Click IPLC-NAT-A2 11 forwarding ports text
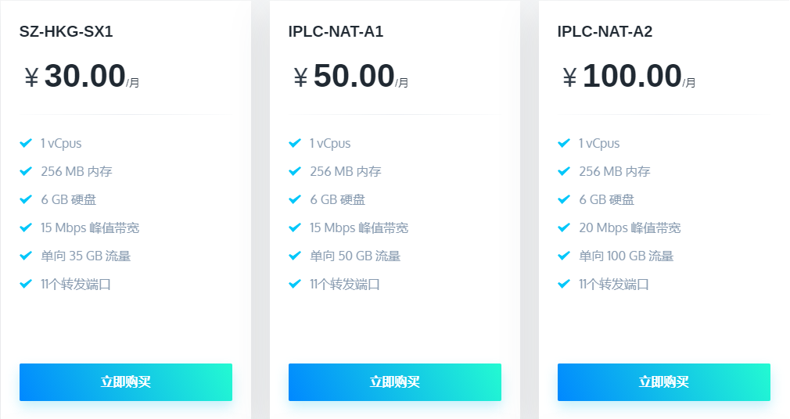790x419 pixels. tap(614, 284)
